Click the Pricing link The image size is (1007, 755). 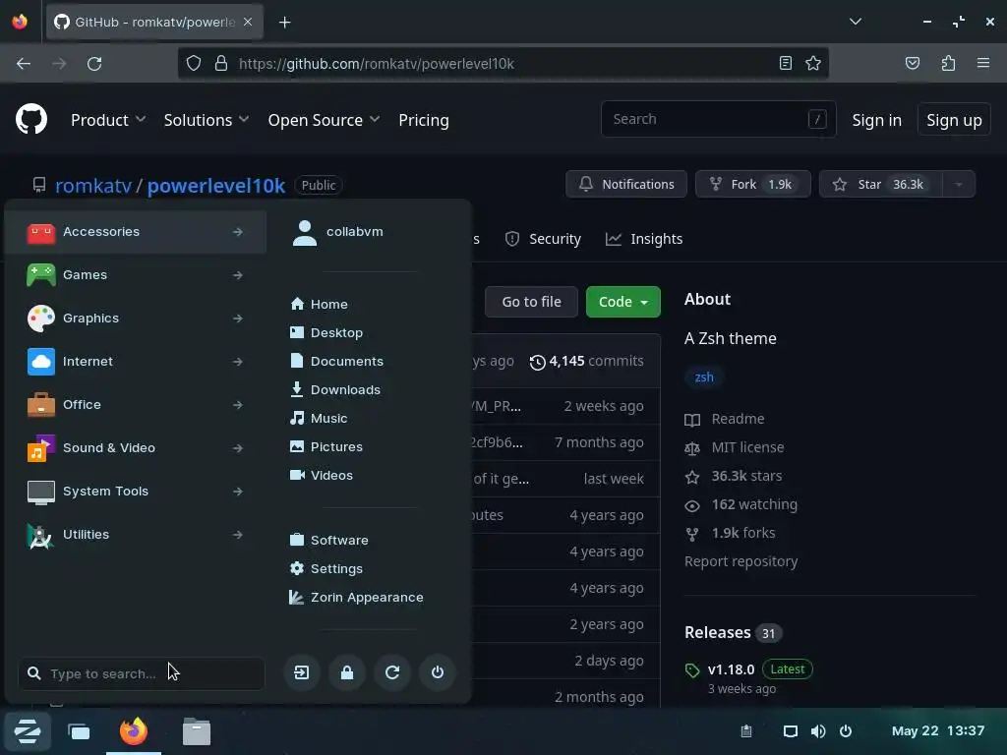click(424, 120)
